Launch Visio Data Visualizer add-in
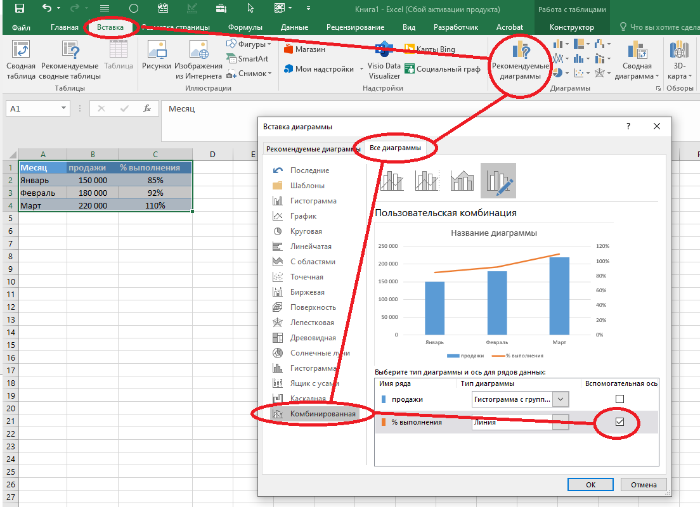The height and width of the screenshot is (507, 700). click(x=384, y=61)
